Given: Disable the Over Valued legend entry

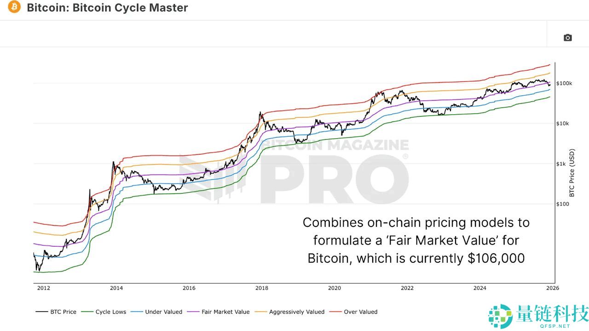Looking at the screenshot, I should (361, 312).
